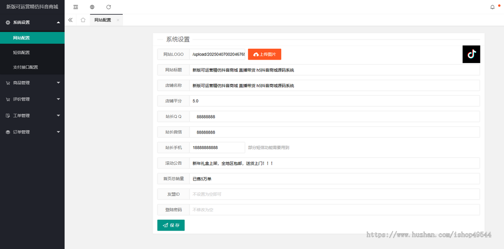Click the 订单管理 layers icon
Viewport: 504px width, 249px height.
pyautogui.click(x=8, y=132)
